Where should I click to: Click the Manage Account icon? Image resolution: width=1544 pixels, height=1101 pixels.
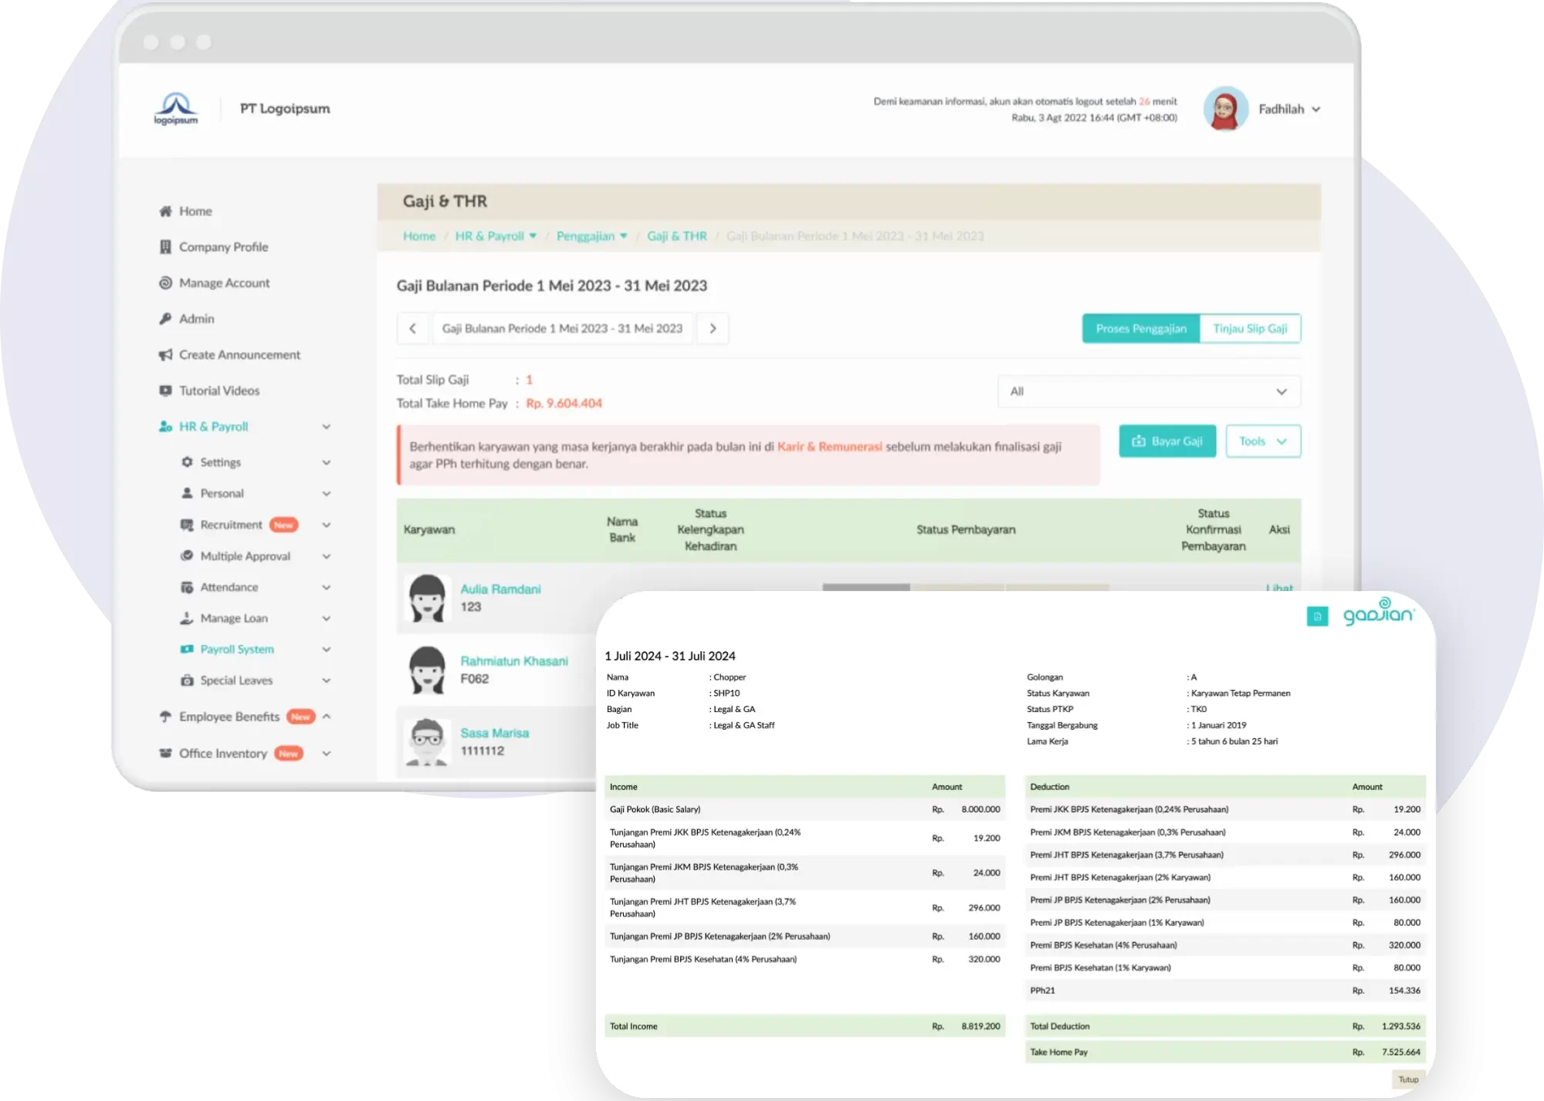pos(165,283)
